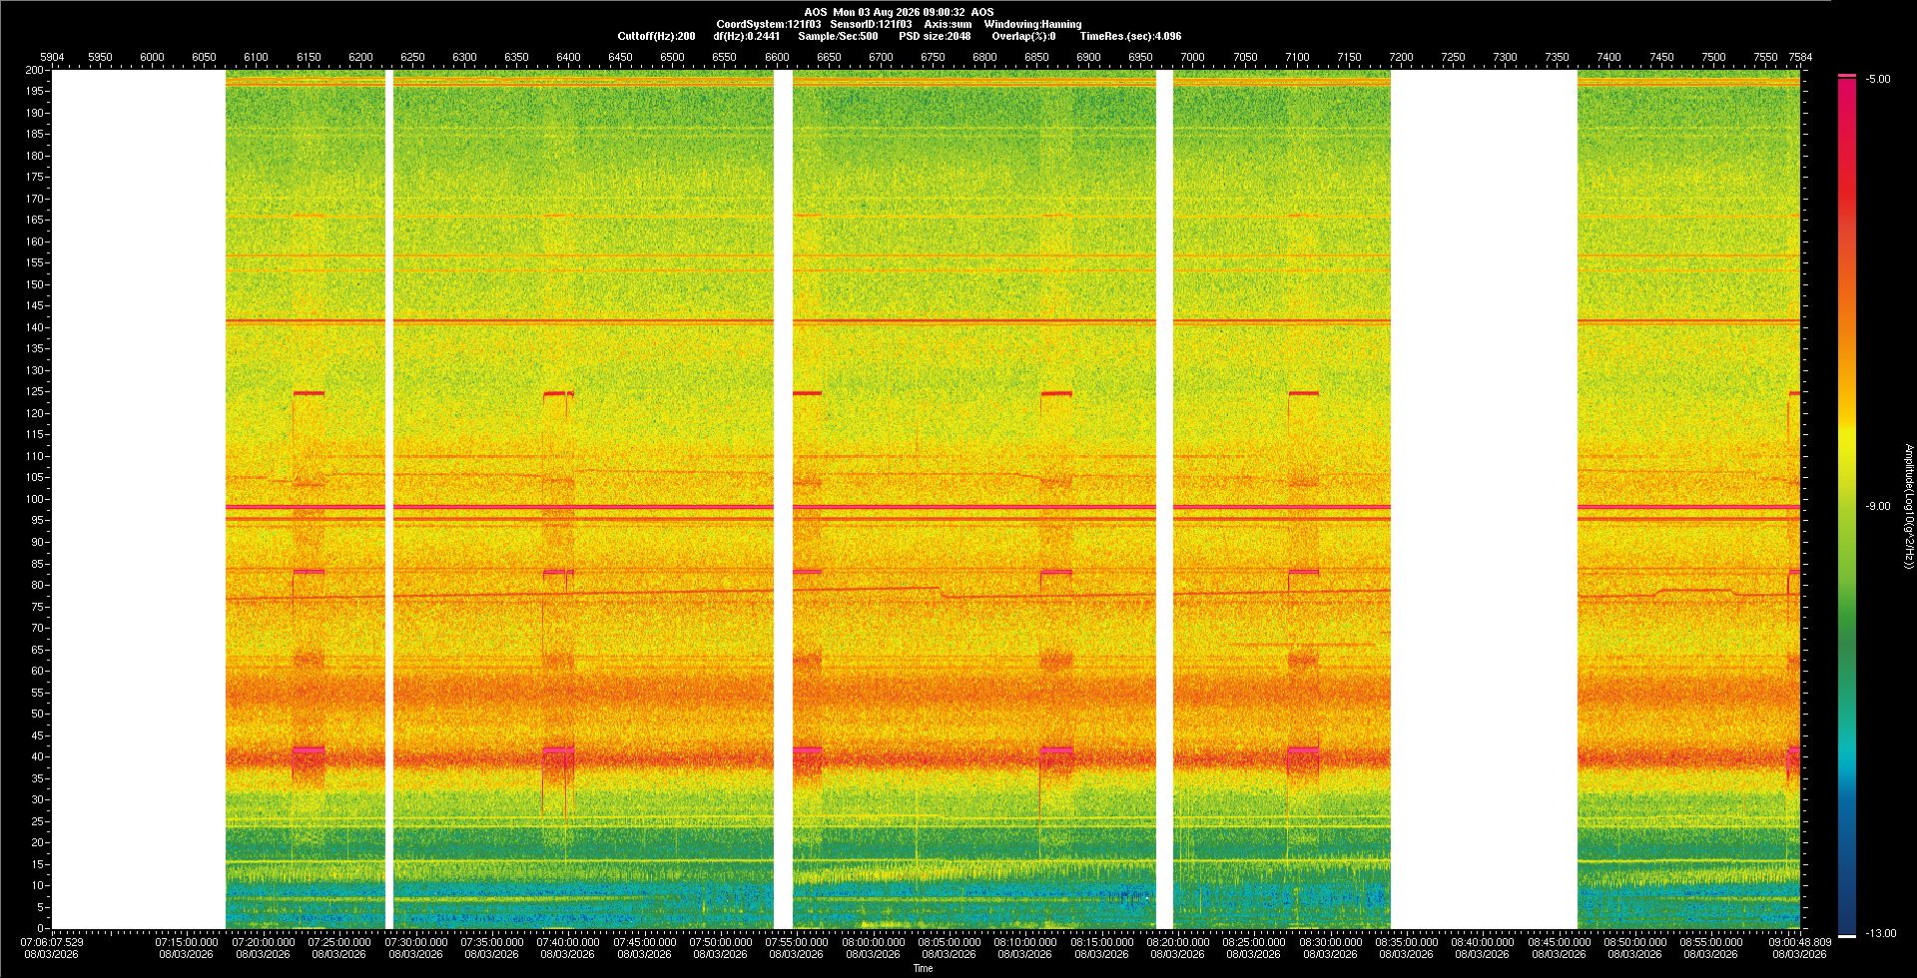Click the Cuttoff(Hz):200 header text
1917x978 pixels.
click(657, 36)
